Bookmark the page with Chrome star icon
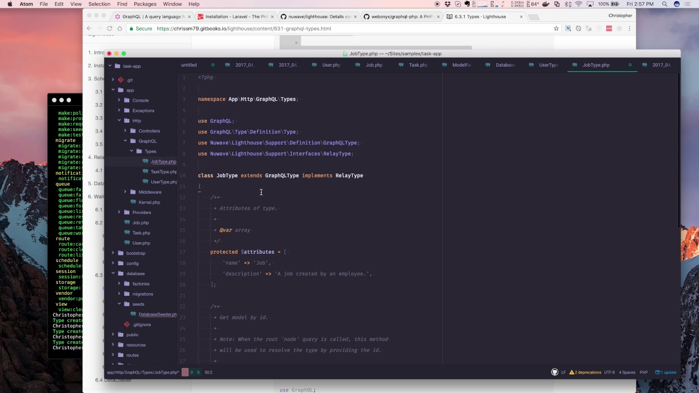This screenshot has height=393, width=699. coord(556,28)
